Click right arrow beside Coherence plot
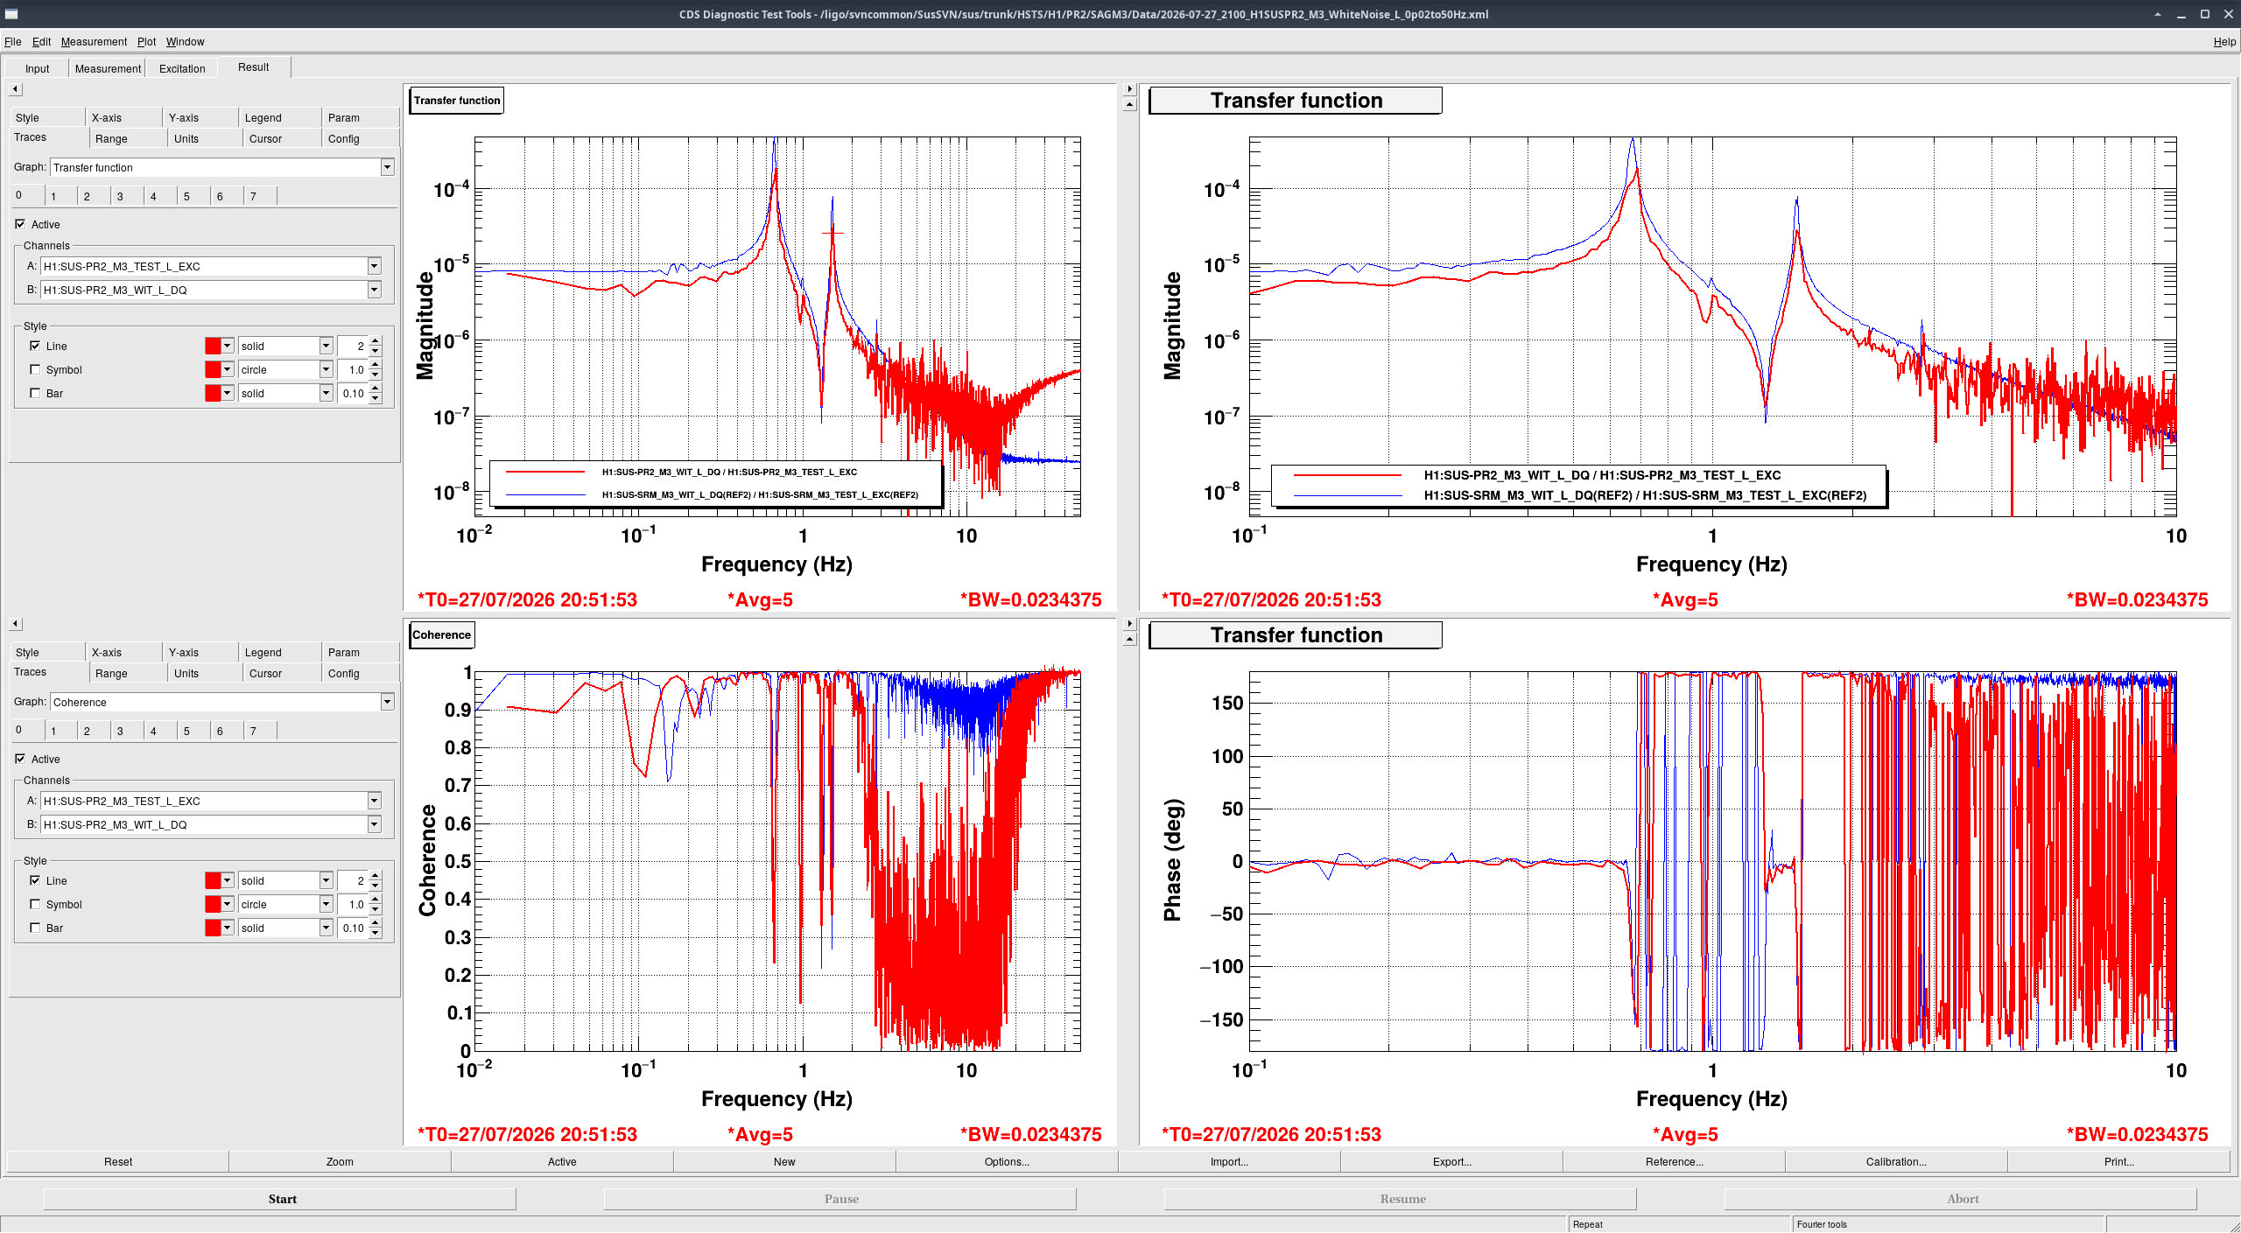The width and height of the screenshot is (2241, 1233). (1129, 624)
